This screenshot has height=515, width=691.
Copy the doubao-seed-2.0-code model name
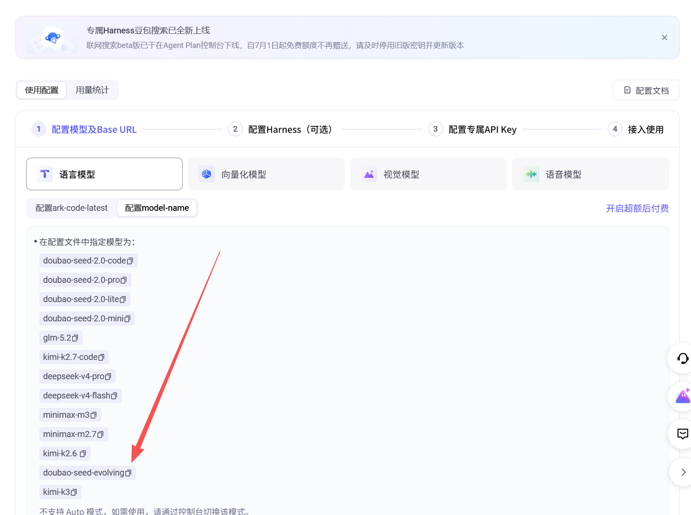pyautogui.click(x=130, y=261)
